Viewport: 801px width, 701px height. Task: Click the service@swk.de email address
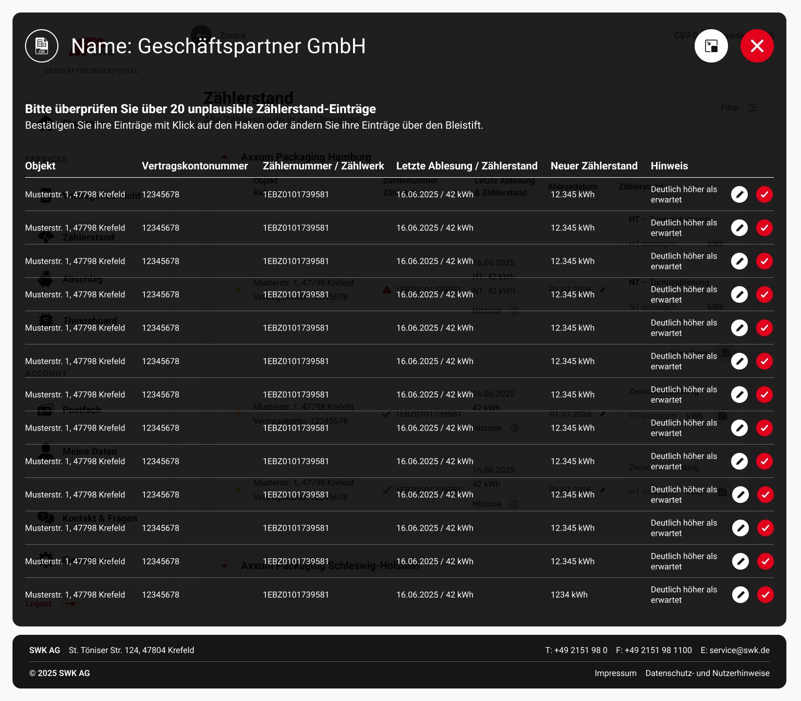(739, 650)
